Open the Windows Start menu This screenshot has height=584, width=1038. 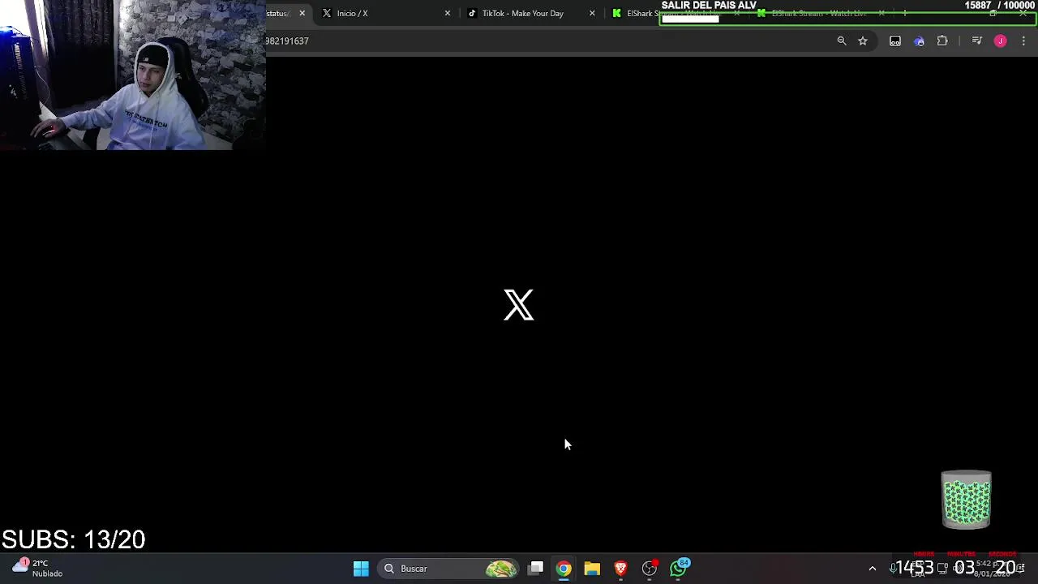click(361, 569)
